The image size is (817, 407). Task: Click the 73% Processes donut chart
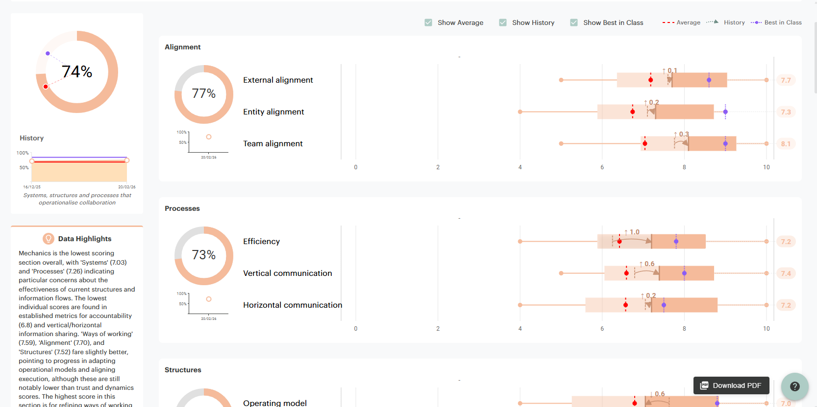click(204, 255)
